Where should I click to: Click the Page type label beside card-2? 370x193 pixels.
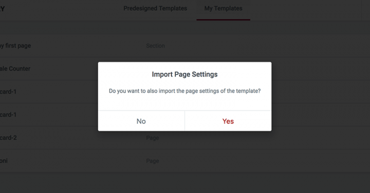[x=153, y=138]
